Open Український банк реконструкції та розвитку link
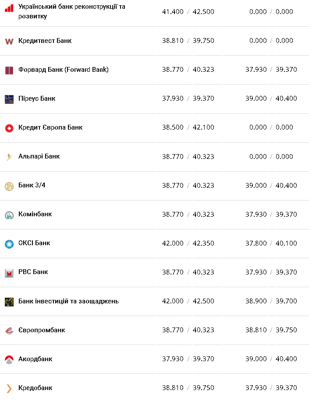Screen dimensions: 309x401 pos(71,11)
